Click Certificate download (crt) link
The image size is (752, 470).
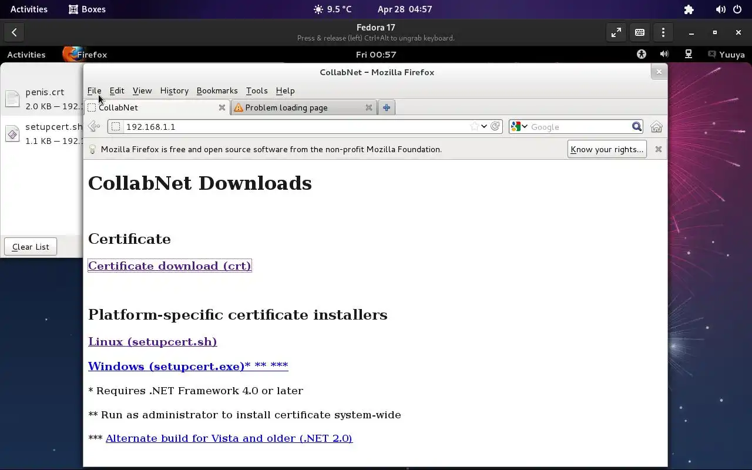pos(170,266)
